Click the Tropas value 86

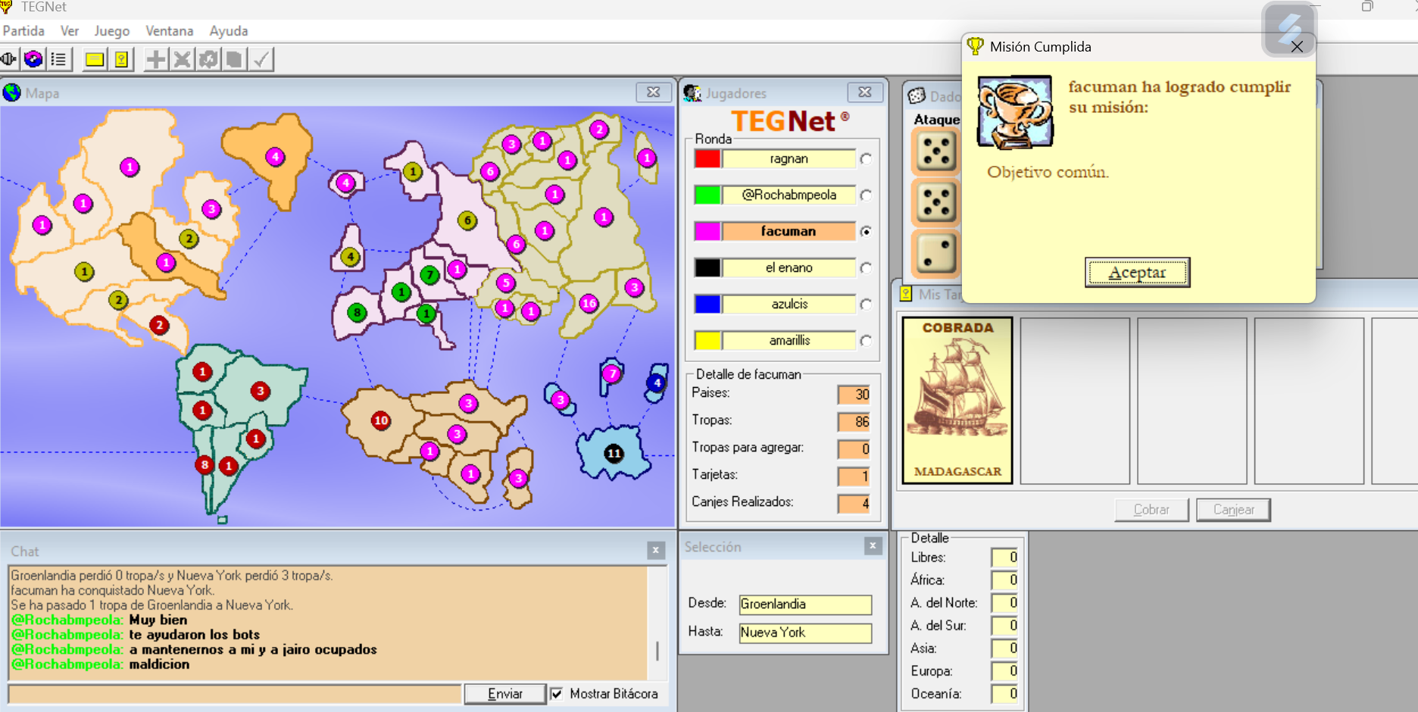tap(854, 422)
